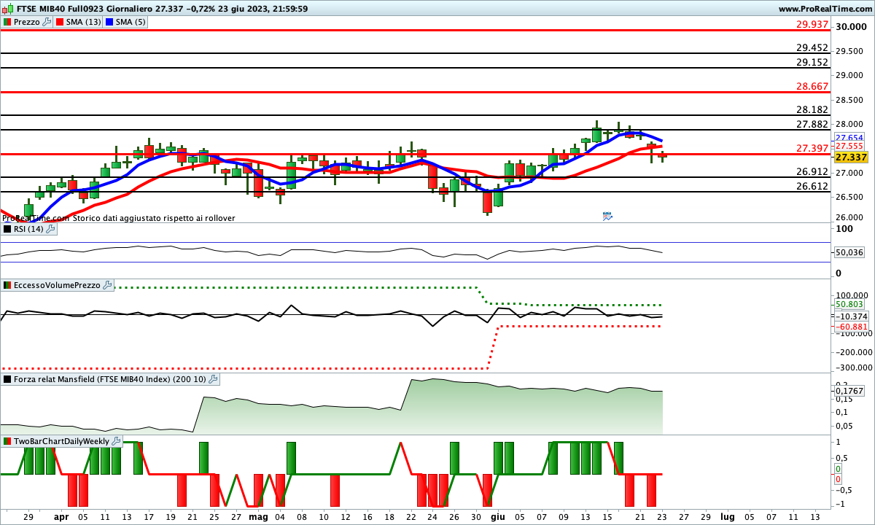This screenshot has height=525, width=875.
Task: Select the TwoBarChartDailyWeekly panel label
Action: click(61, 441)
